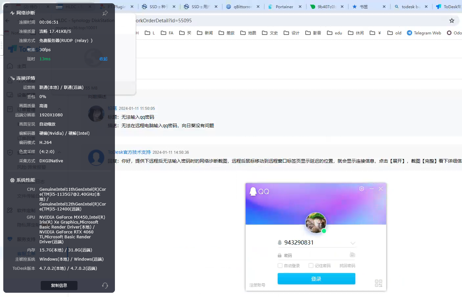This screenshot has width=462, height=297.
Task: Click the 注册账号 link
Action: [257, 285]
